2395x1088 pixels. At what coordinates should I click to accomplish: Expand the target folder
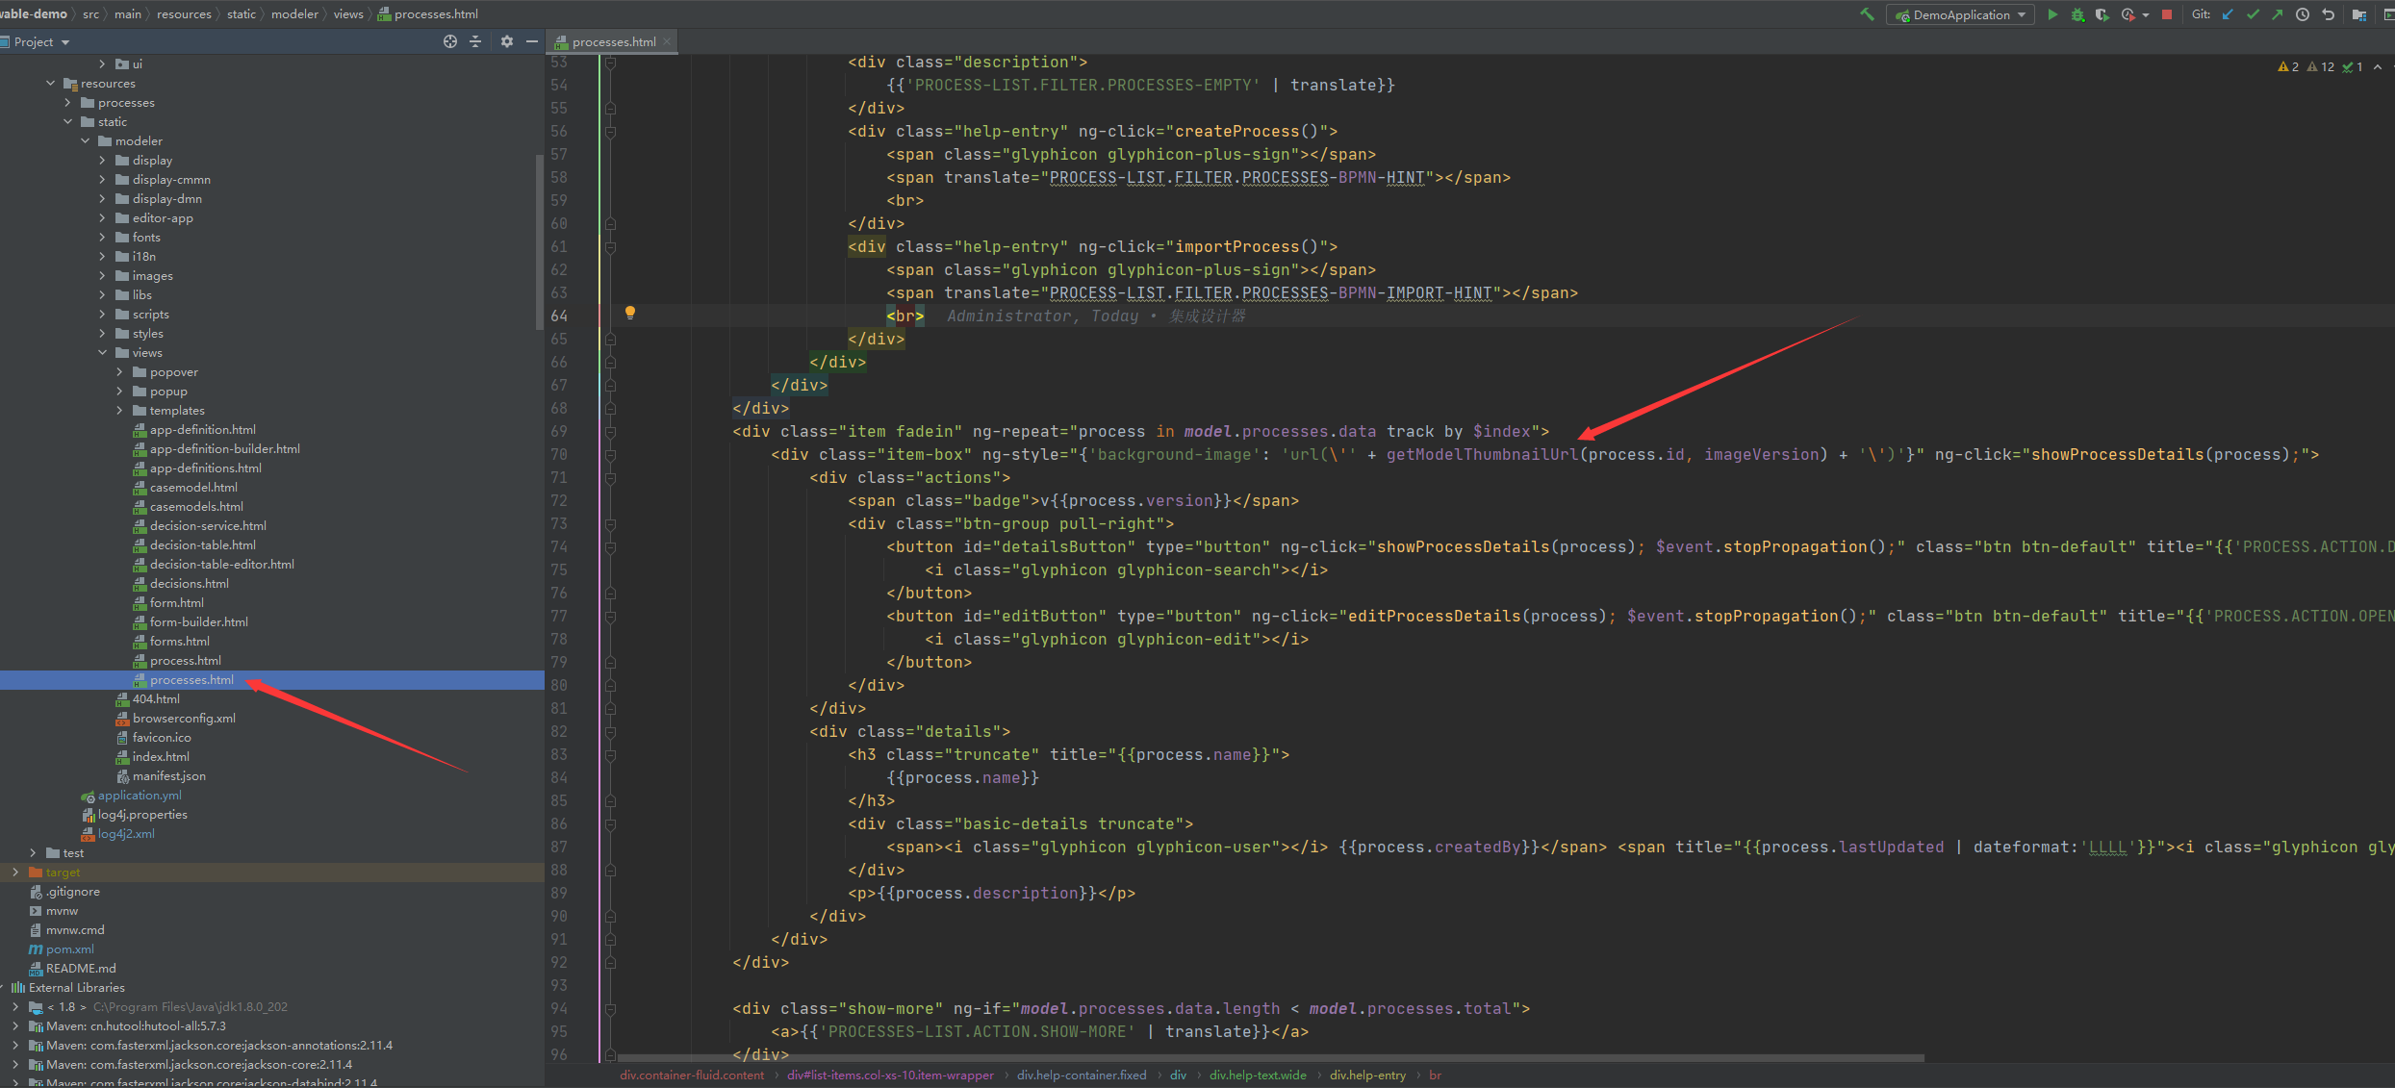[15, 873]
